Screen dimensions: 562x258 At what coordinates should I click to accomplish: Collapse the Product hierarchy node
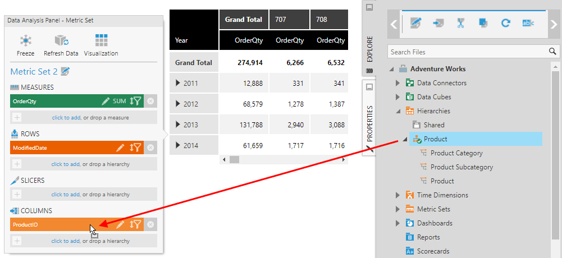[x=405, y=139]
